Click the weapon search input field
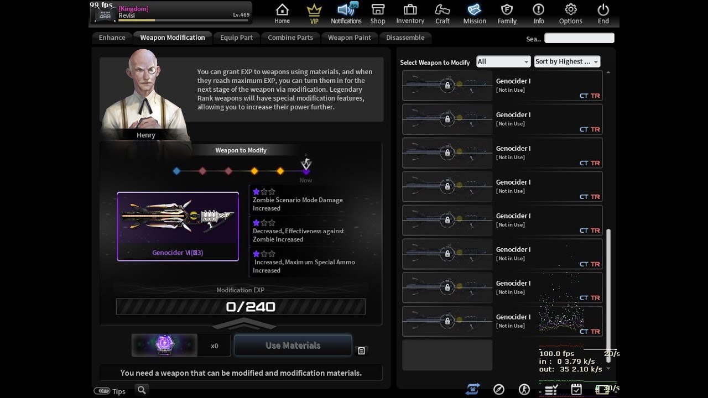 579,38
